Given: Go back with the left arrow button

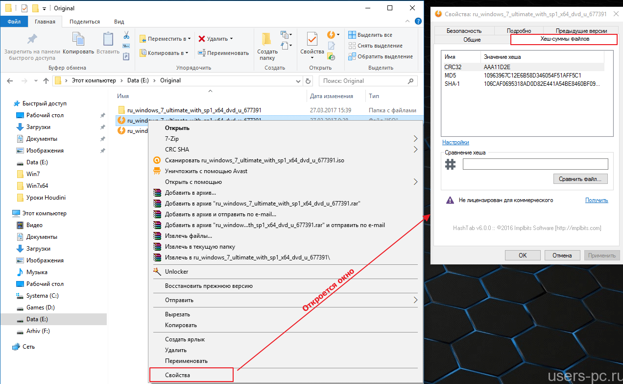Looking at the screenshot, I should point(10,80).
